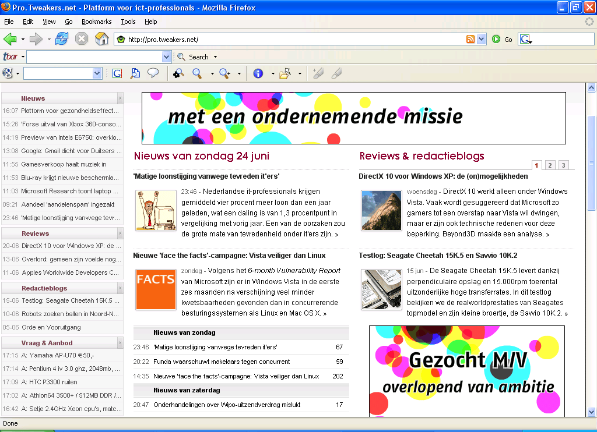Select reviews page tab 1

tap(536, 165)
